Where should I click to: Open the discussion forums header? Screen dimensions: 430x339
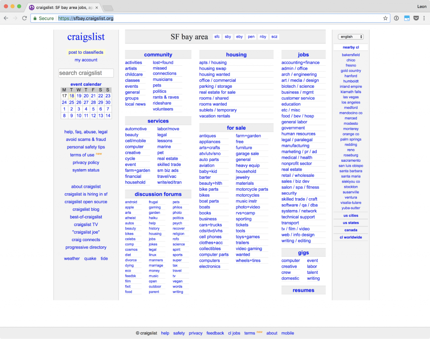click(158, 194)
